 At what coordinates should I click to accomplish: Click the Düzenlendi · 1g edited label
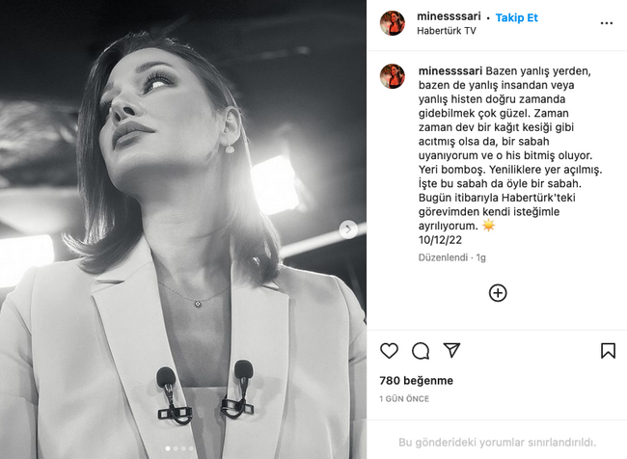pos(451,258)
